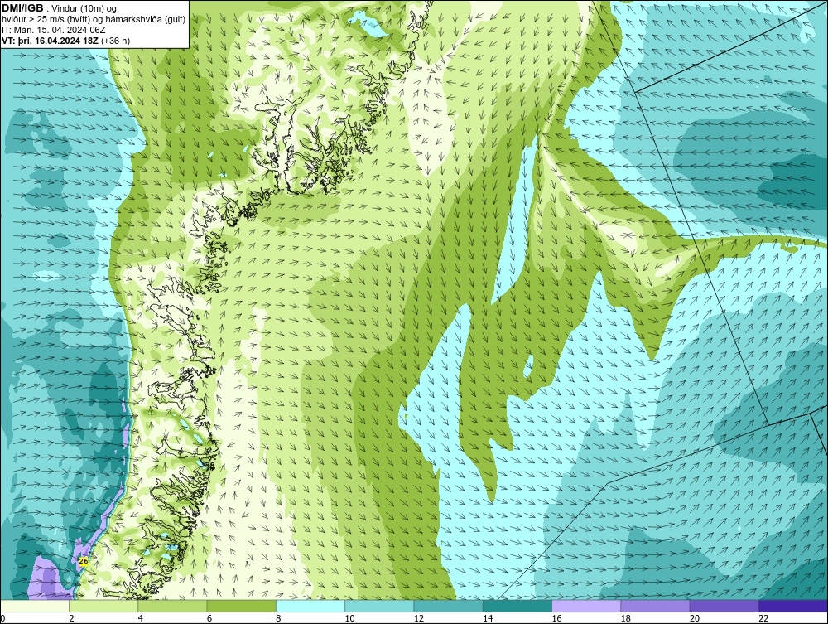The image size is (828, 624).
Task: Click the scale label 12
Action: click(x=418, y=618)
